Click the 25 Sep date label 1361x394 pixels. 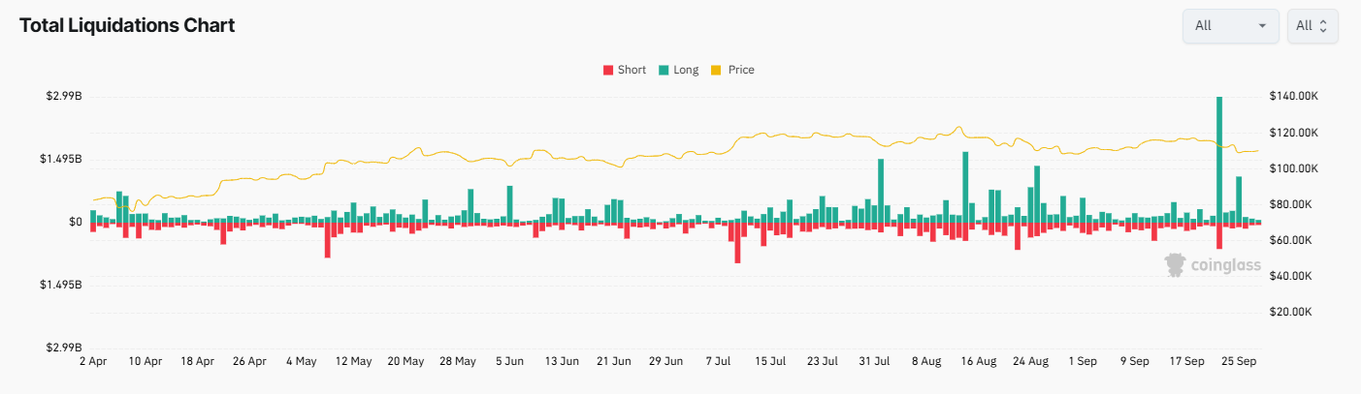click(x=1240, y=361)
